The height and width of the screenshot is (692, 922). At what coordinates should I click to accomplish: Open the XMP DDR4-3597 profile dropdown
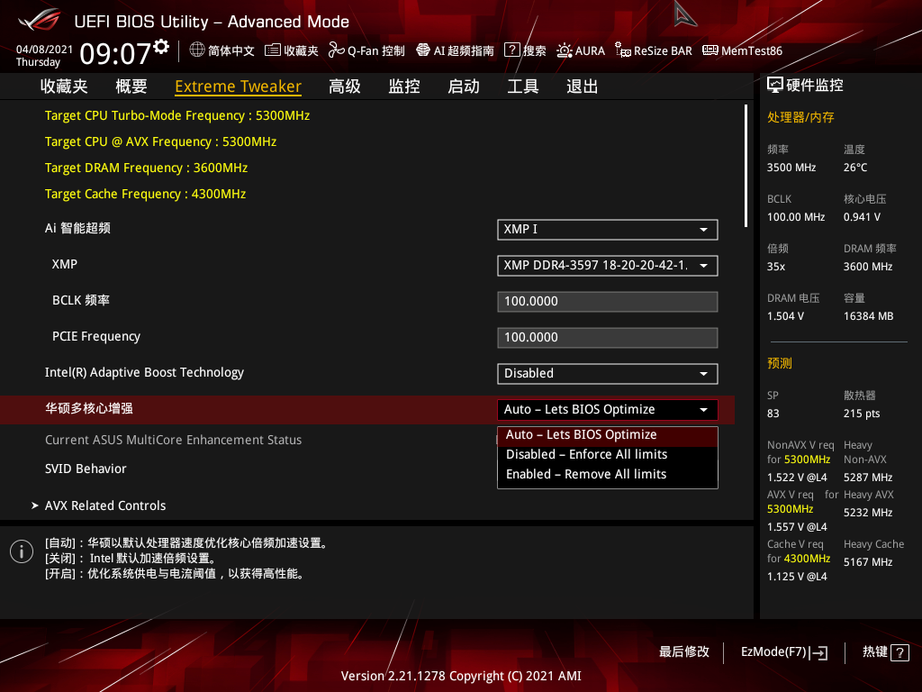tap(607, 266)
